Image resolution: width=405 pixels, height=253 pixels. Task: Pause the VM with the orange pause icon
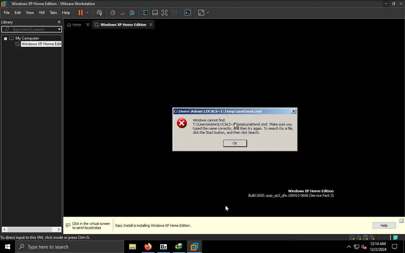81,13
